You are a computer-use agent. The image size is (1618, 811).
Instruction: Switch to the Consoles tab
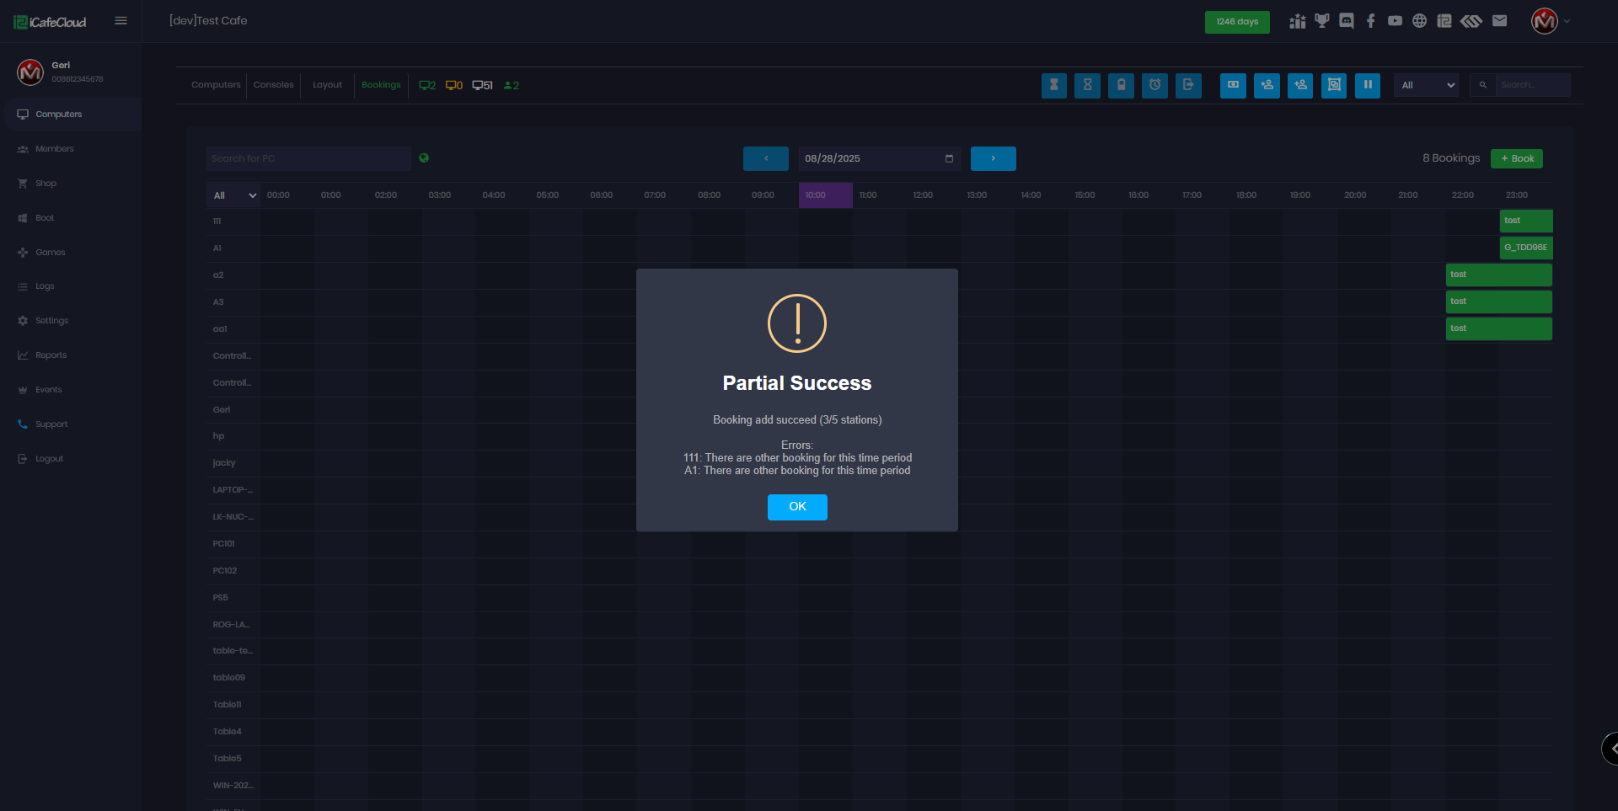[273, 85]
